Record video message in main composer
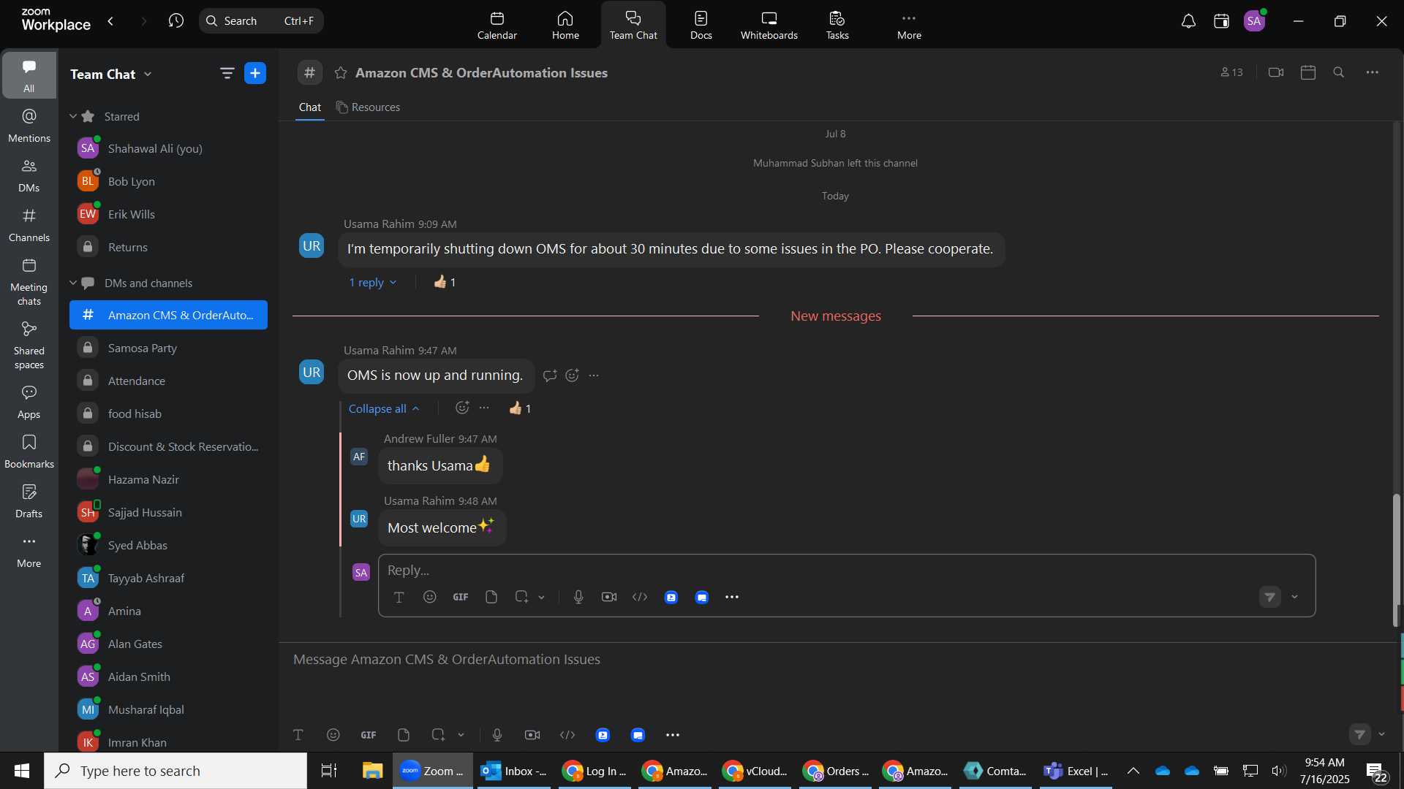 (532, 735)
